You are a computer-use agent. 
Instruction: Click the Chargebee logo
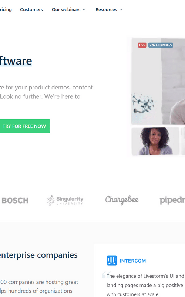pyautogui.click(x=122, y=200)
